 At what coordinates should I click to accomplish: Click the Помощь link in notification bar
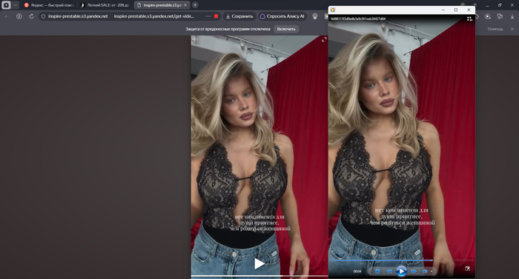coord(495,29)
